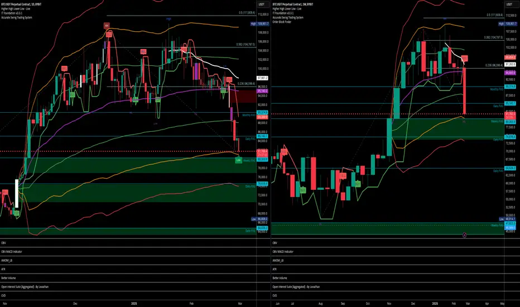Select the Weekly FVG label on the 1D chart
Screen dimensions: 520x307
point(249,160)
